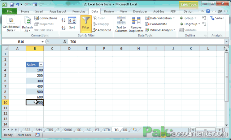Open Advanced filter options
The height and width of the screenshot is (140, 231).
(102, 30)
